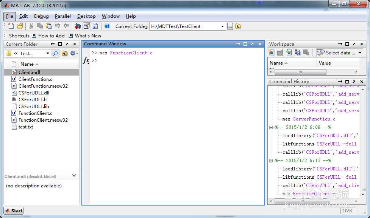Image resolution: width=370 pixels, height=218 pixels.
Task: Go up one folder level icon in main toolbar
Action: coord(238,26)
